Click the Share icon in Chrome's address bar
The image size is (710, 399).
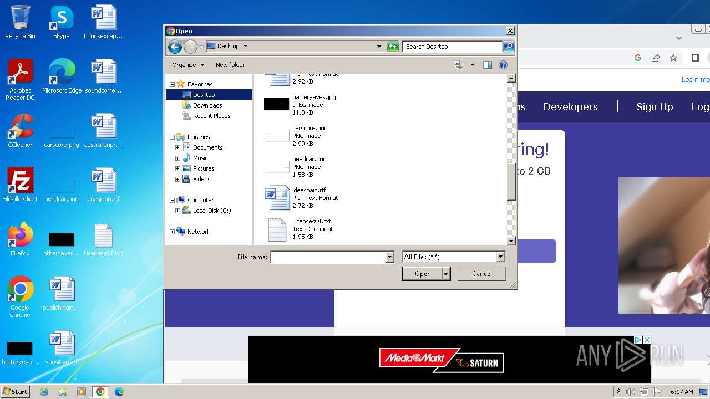656,58
